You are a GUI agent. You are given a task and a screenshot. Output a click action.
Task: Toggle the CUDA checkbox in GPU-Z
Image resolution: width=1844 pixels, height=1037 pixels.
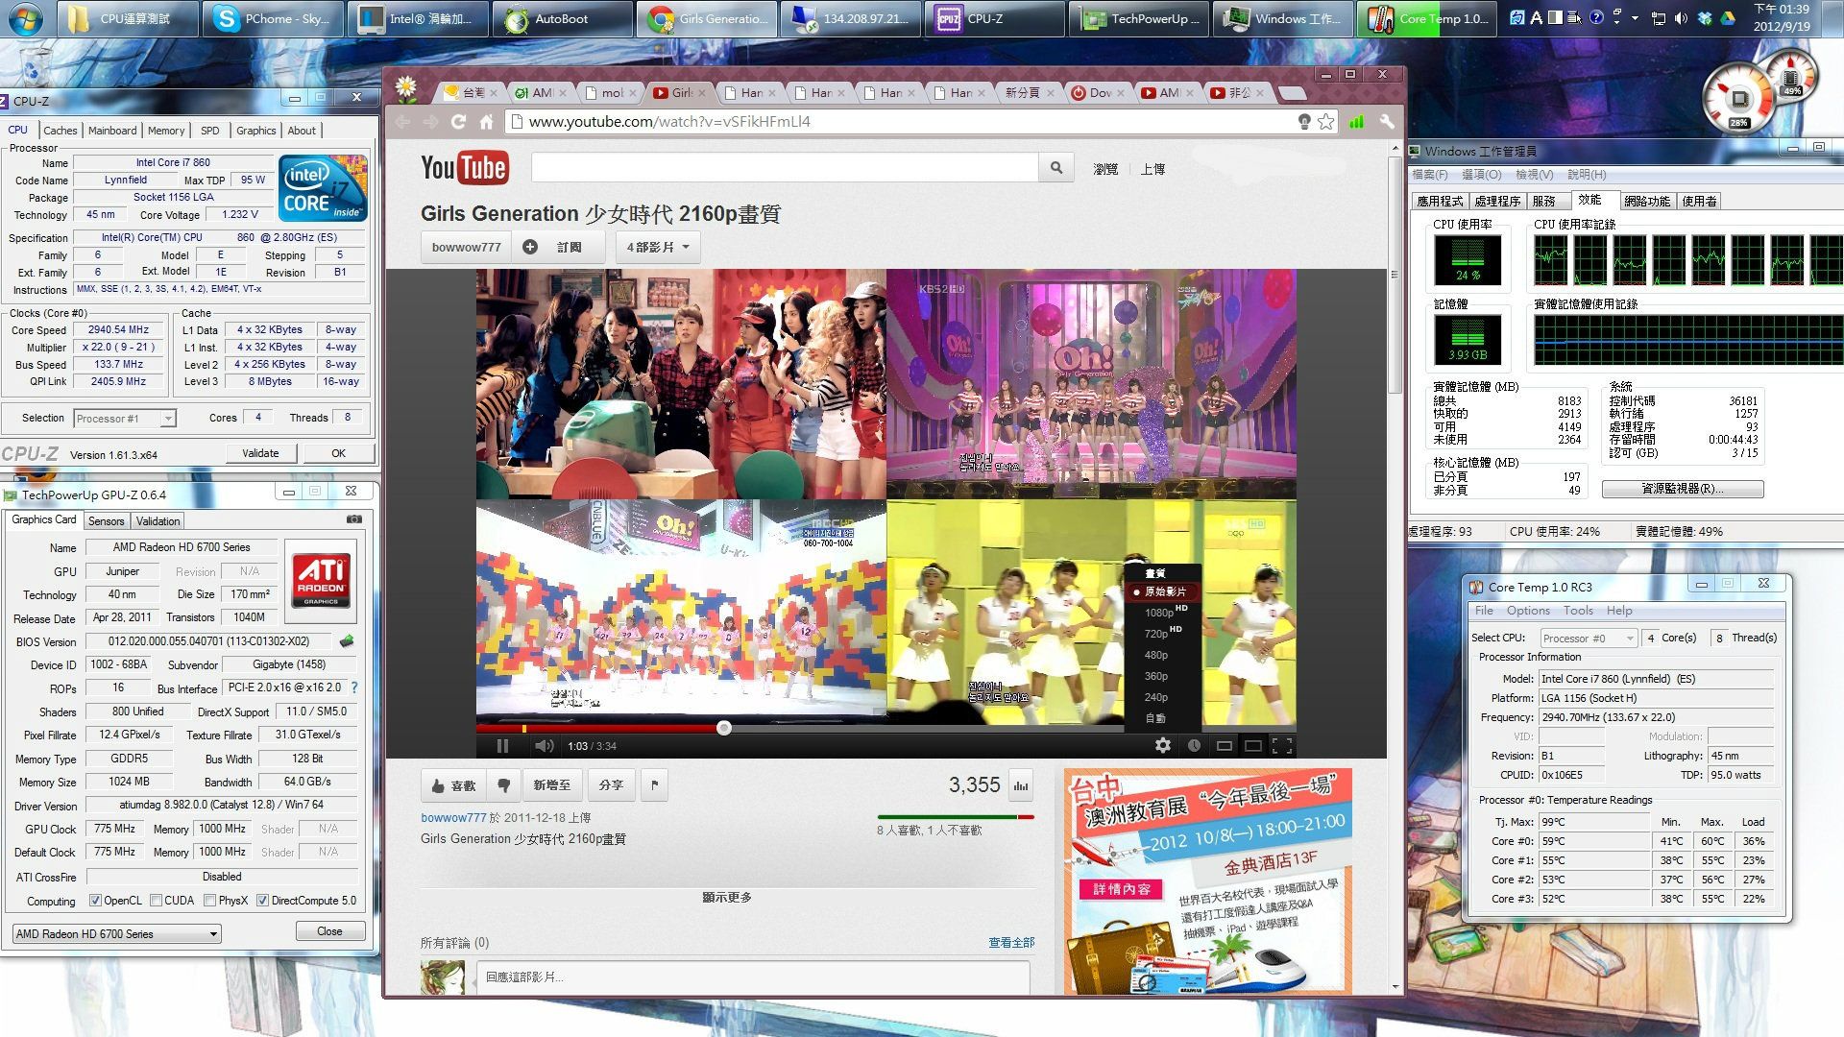[x=156, y=901]
